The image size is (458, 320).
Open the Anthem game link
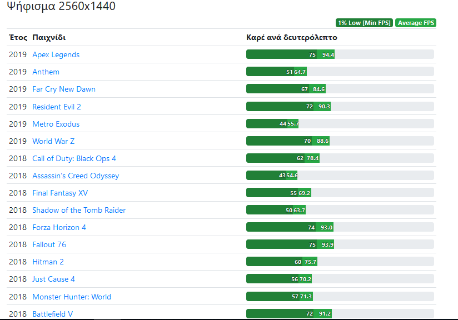46,72
